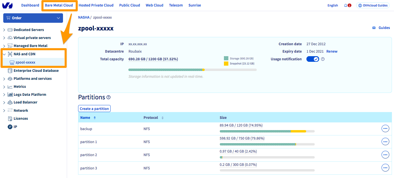Open actions menu for partition 2
This screenshot has height=178, width=394.
385,155
